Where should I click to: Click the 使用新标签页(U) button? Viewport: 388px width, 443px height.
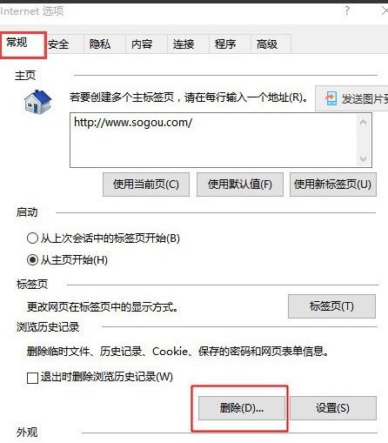tap(333, 185)
